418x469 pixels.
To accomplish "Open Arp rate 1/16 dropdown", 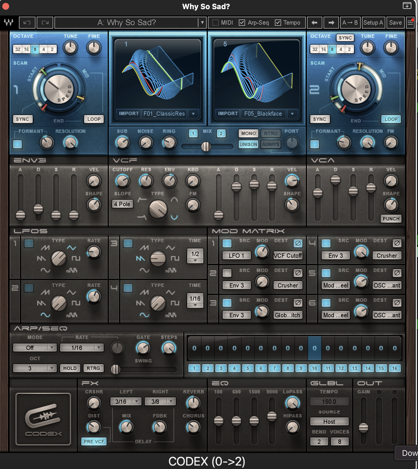I will (82, 348).
